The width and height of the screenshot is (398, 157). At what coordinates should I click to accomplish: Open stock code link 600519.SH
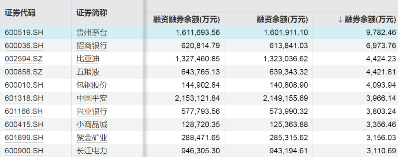tap(24, 33)
